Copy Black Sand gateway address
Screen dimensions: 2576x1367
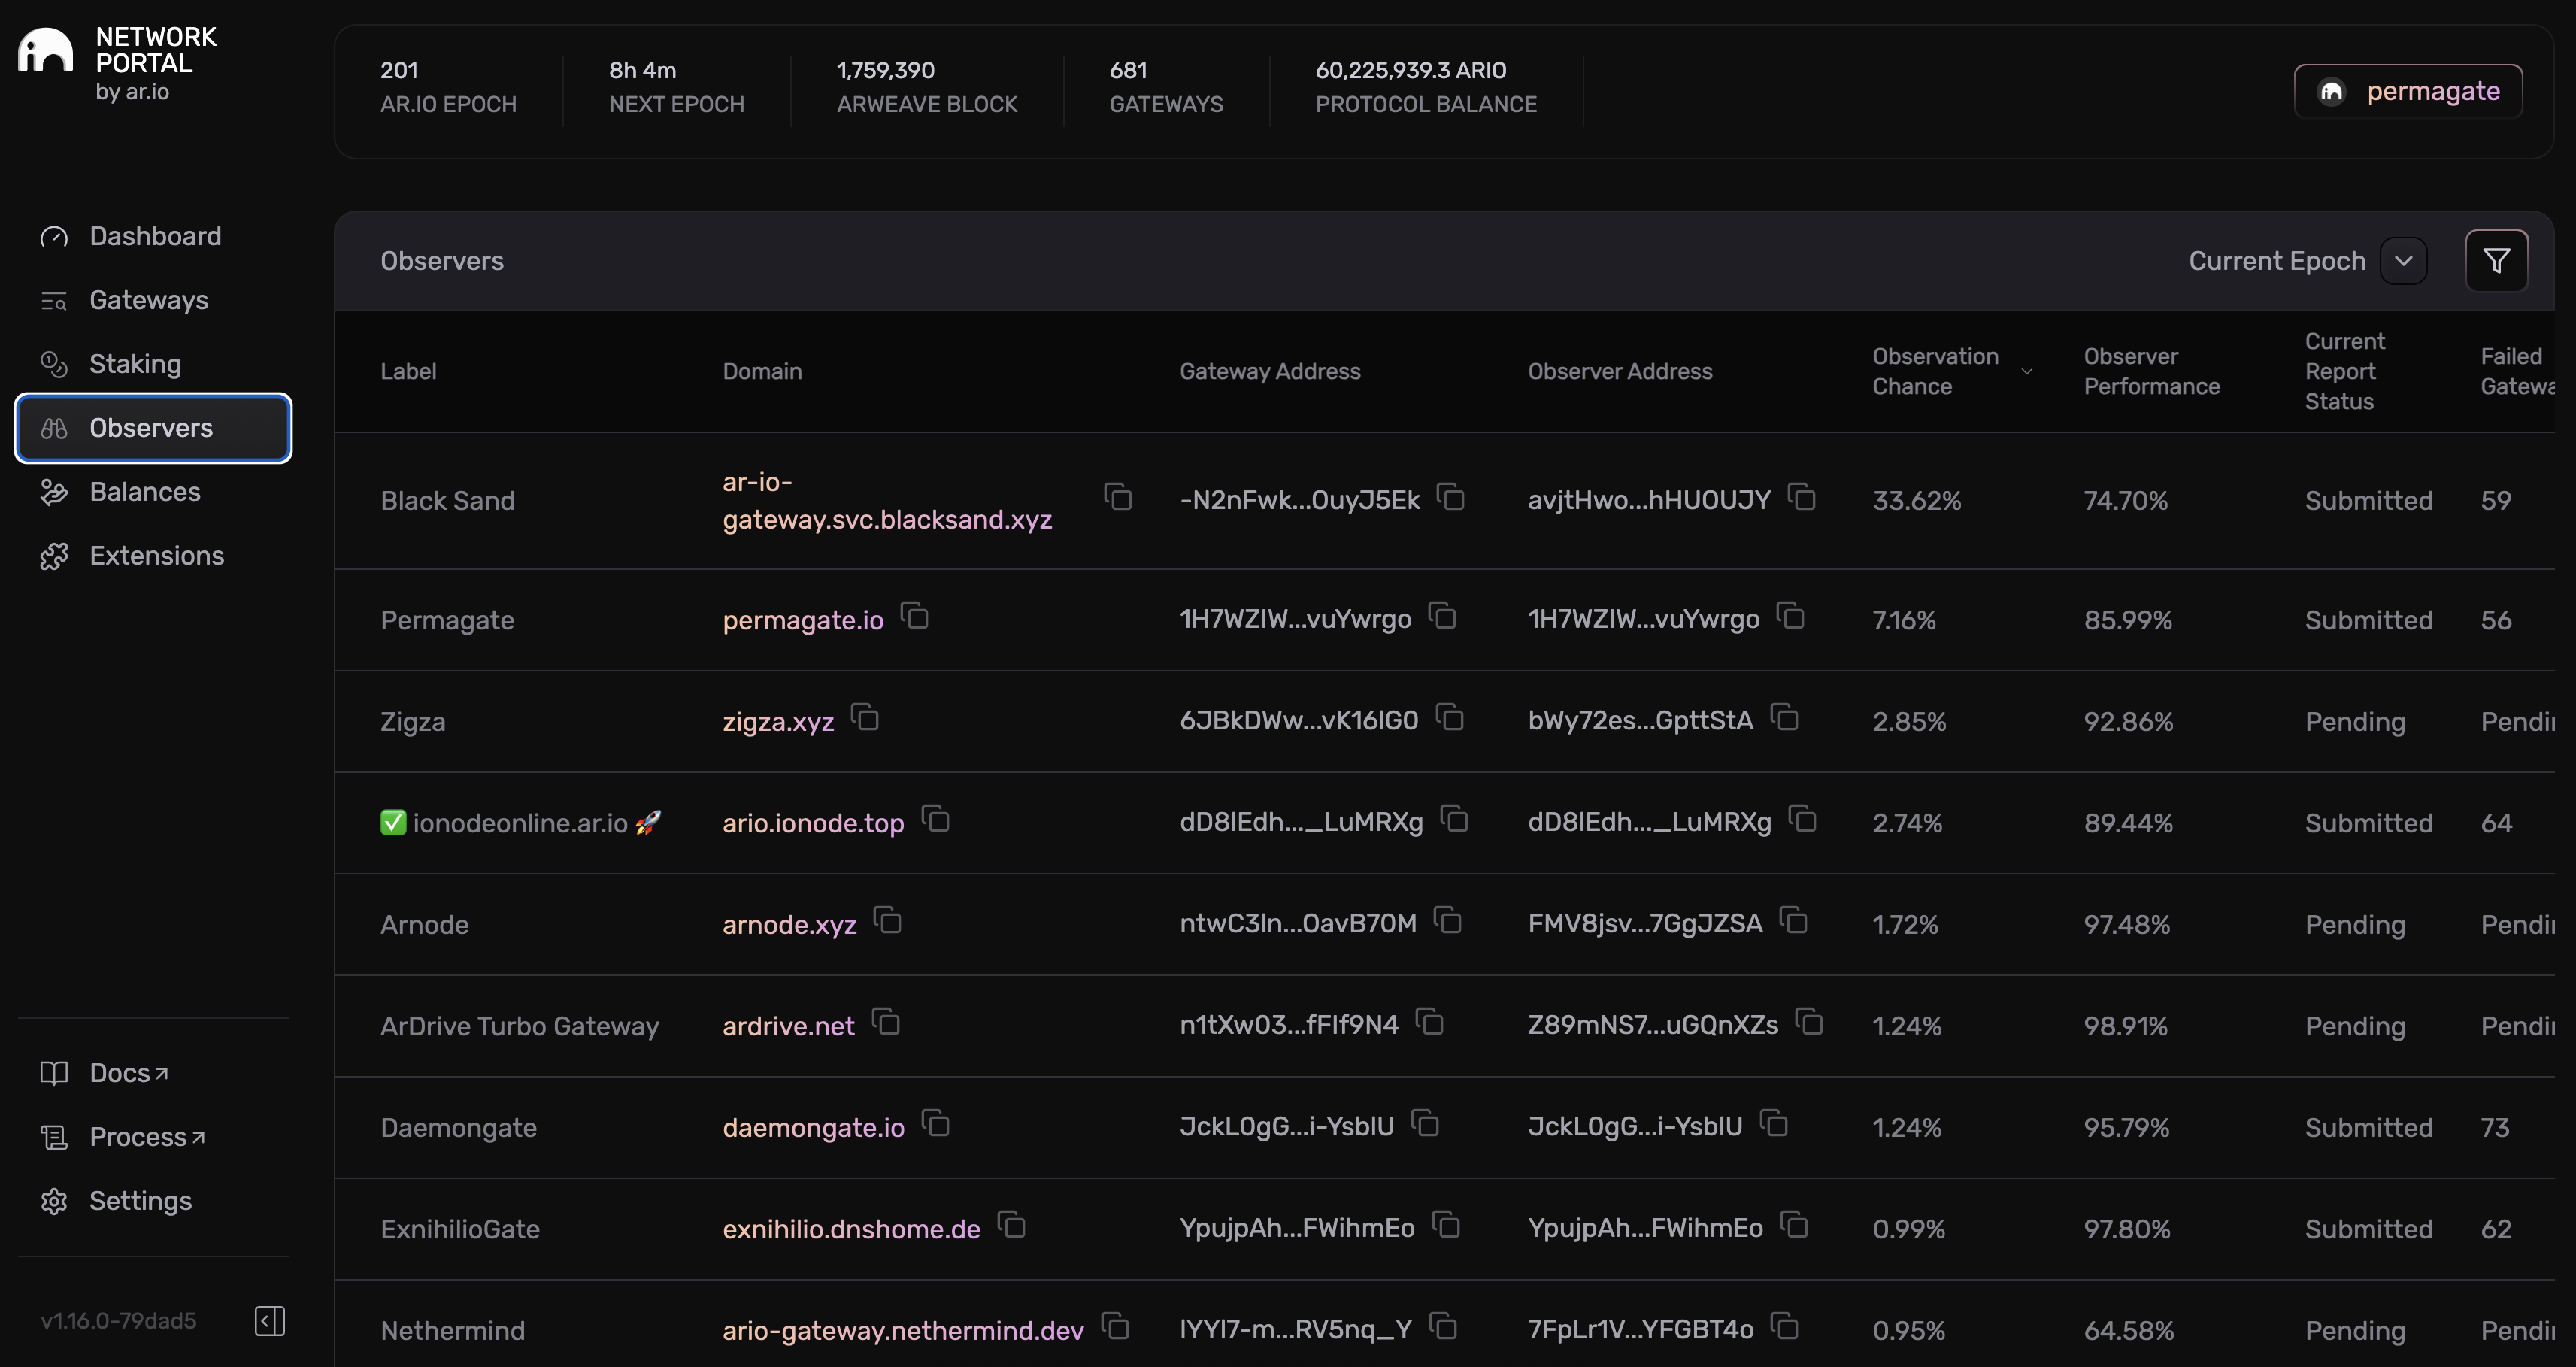[1451, 497]
